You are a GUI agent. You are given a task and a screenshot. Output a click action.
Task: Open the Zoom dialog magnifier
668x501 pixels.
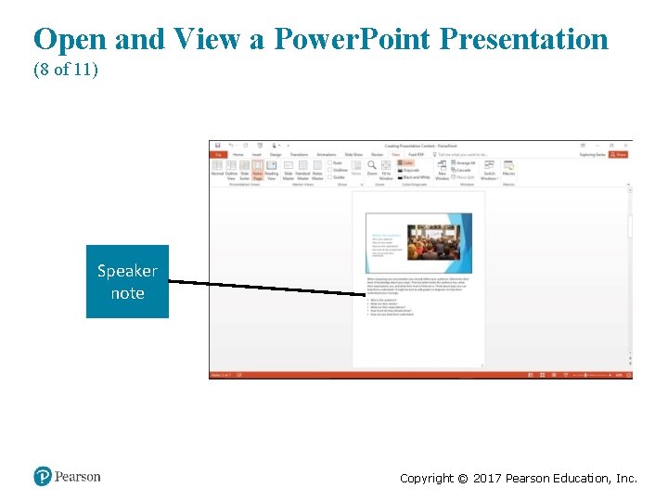point(372,169)
